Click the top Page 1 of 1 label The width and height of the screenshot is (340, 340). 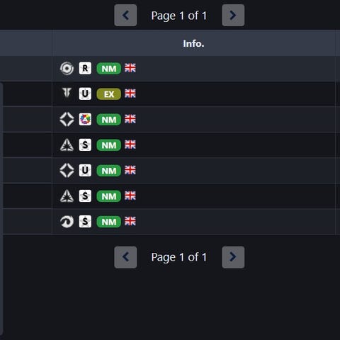click(x=179, y=16)
